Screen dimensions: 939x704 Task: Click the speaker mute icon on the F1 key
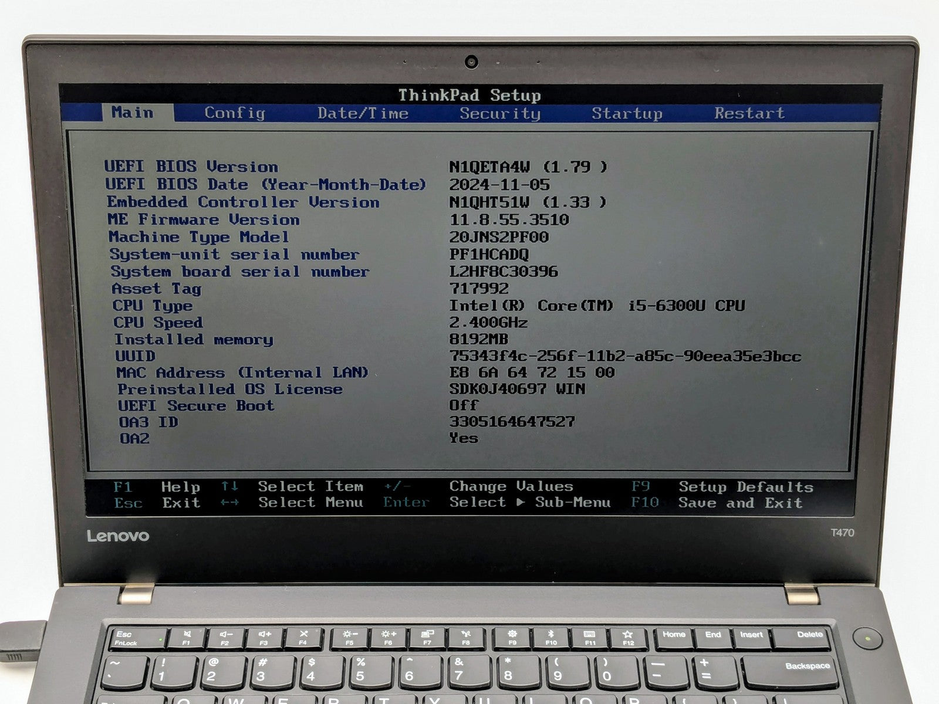pos(187,634)
